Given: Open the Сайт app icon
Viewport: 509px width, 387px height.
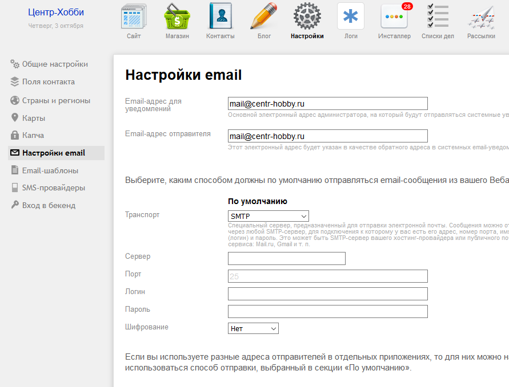Looking at the screenshot, I should pyautogui.click(x=134, y=17).
